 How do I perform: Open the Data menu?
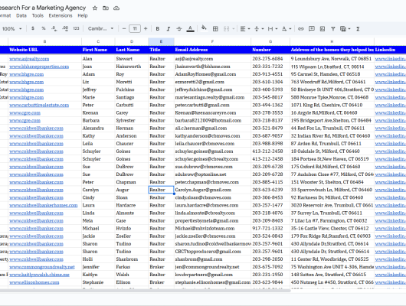21,15
